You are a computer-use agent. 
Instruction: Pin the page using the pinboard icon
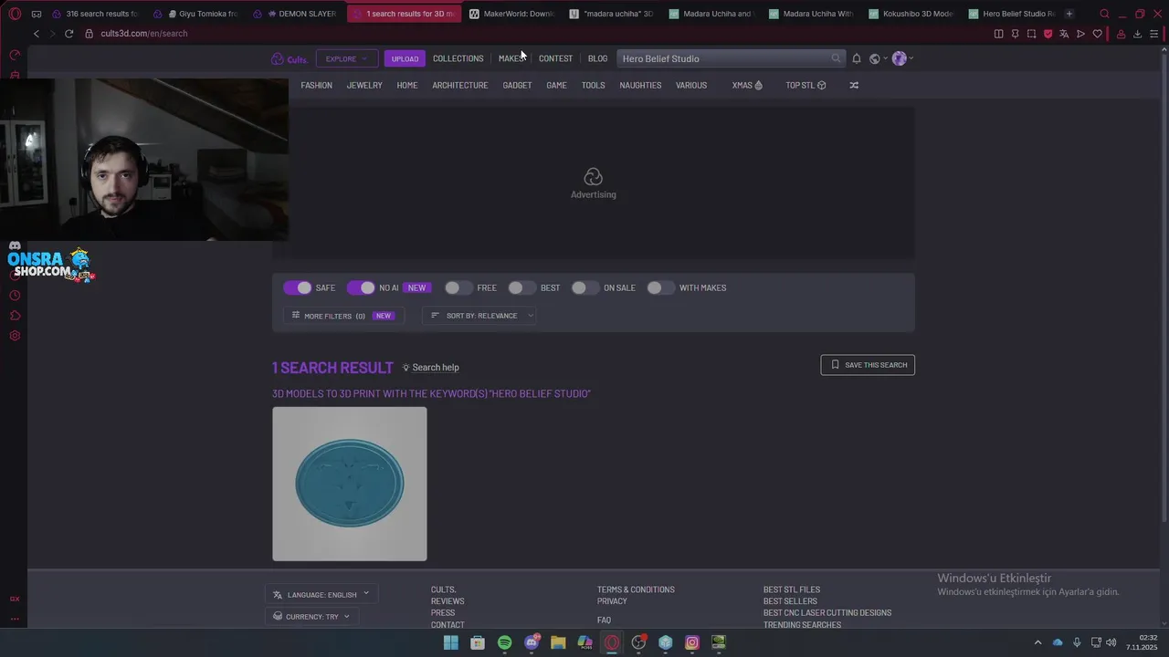(x=1015, y=34)
